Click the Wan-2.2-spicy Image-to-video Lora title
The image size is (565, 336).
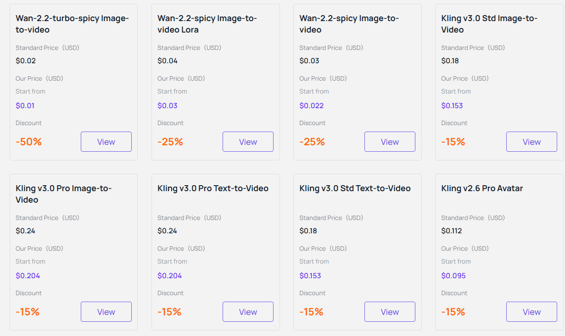[207, 24]
